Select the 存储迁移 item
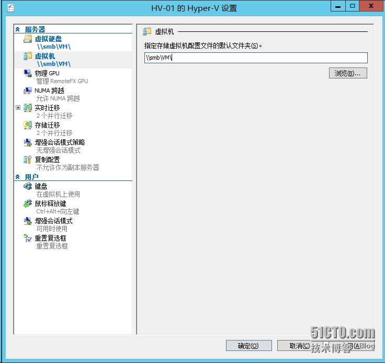Image resolution: width=385 pixels, height=363 pixels. click(x=48, y=125)
